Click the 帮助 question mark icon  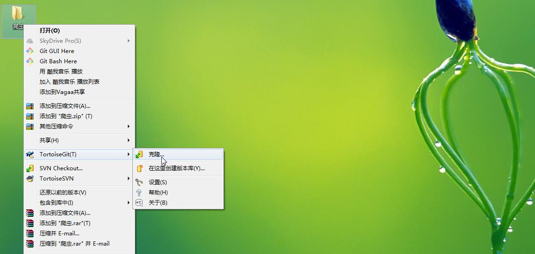(139, 193)
